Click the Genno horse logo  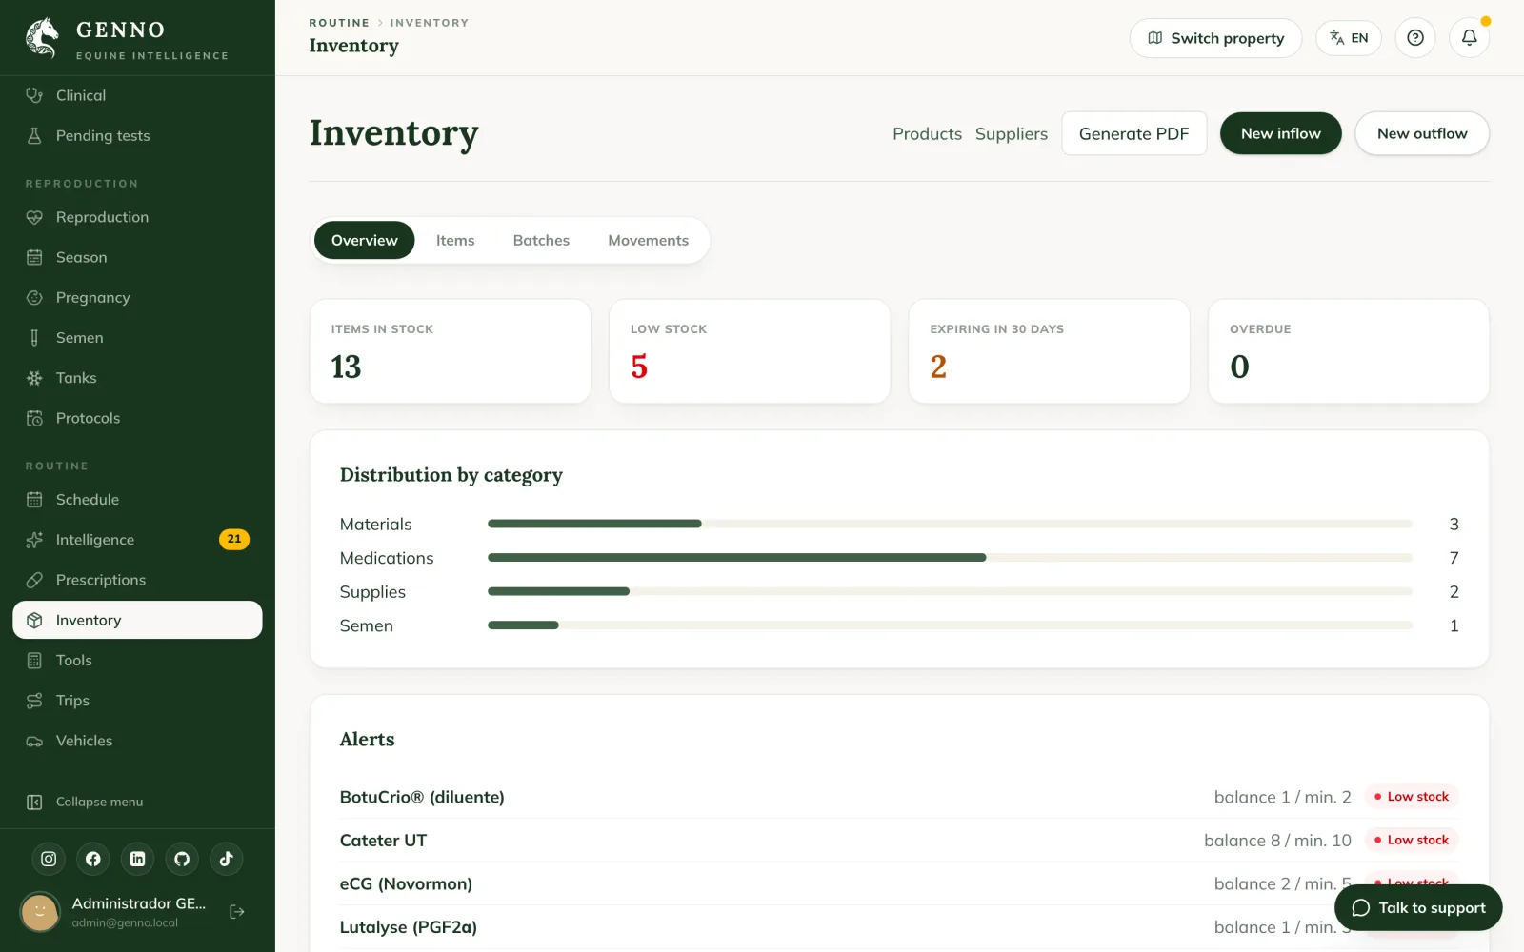pos(42,38)
